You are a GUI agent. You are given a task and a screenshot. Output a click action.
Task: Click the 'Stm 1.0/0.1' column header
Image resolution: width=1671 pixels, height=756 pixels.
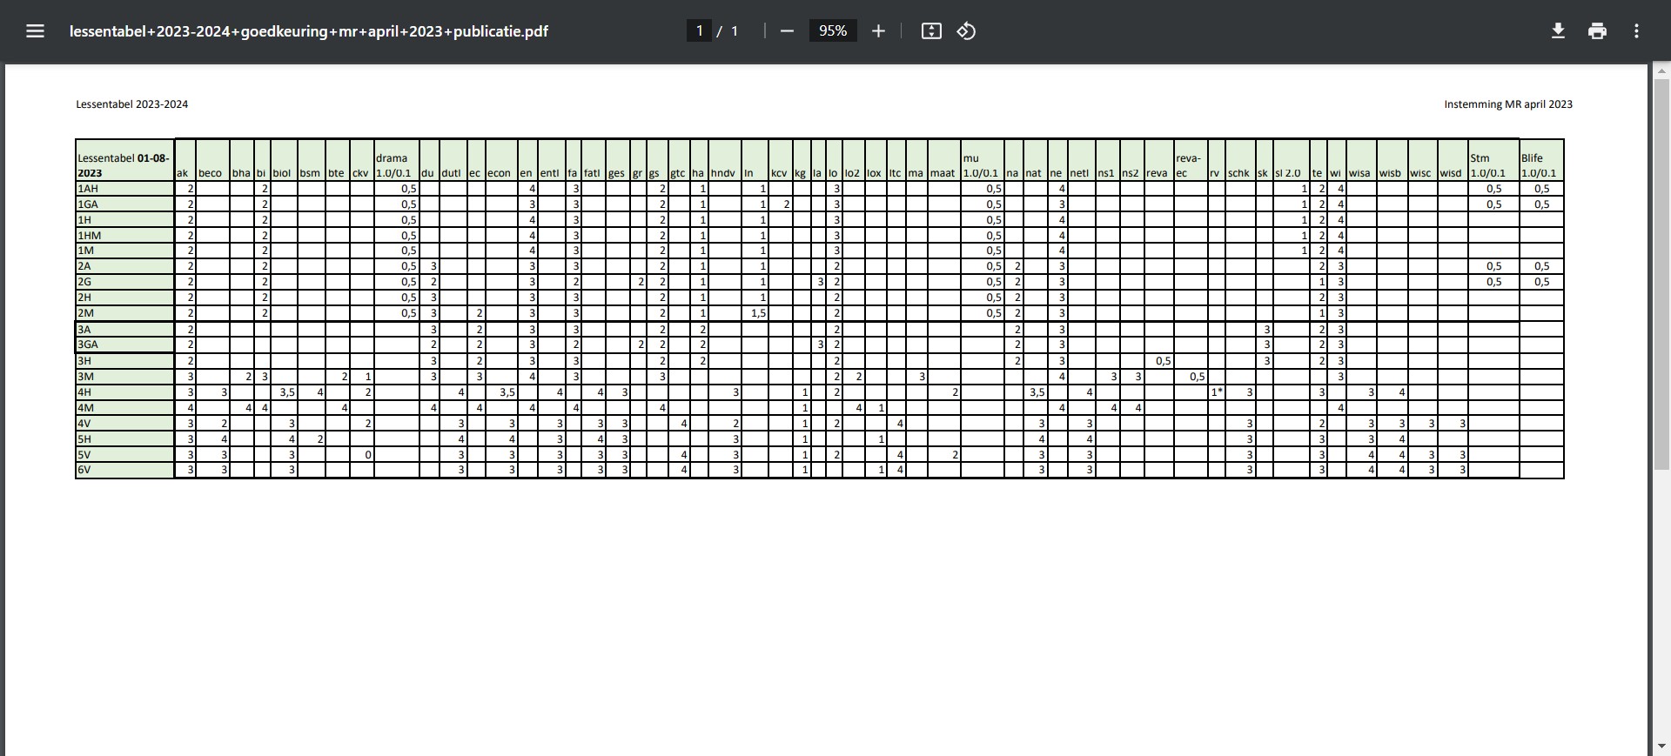click(x=1493, y=160)
